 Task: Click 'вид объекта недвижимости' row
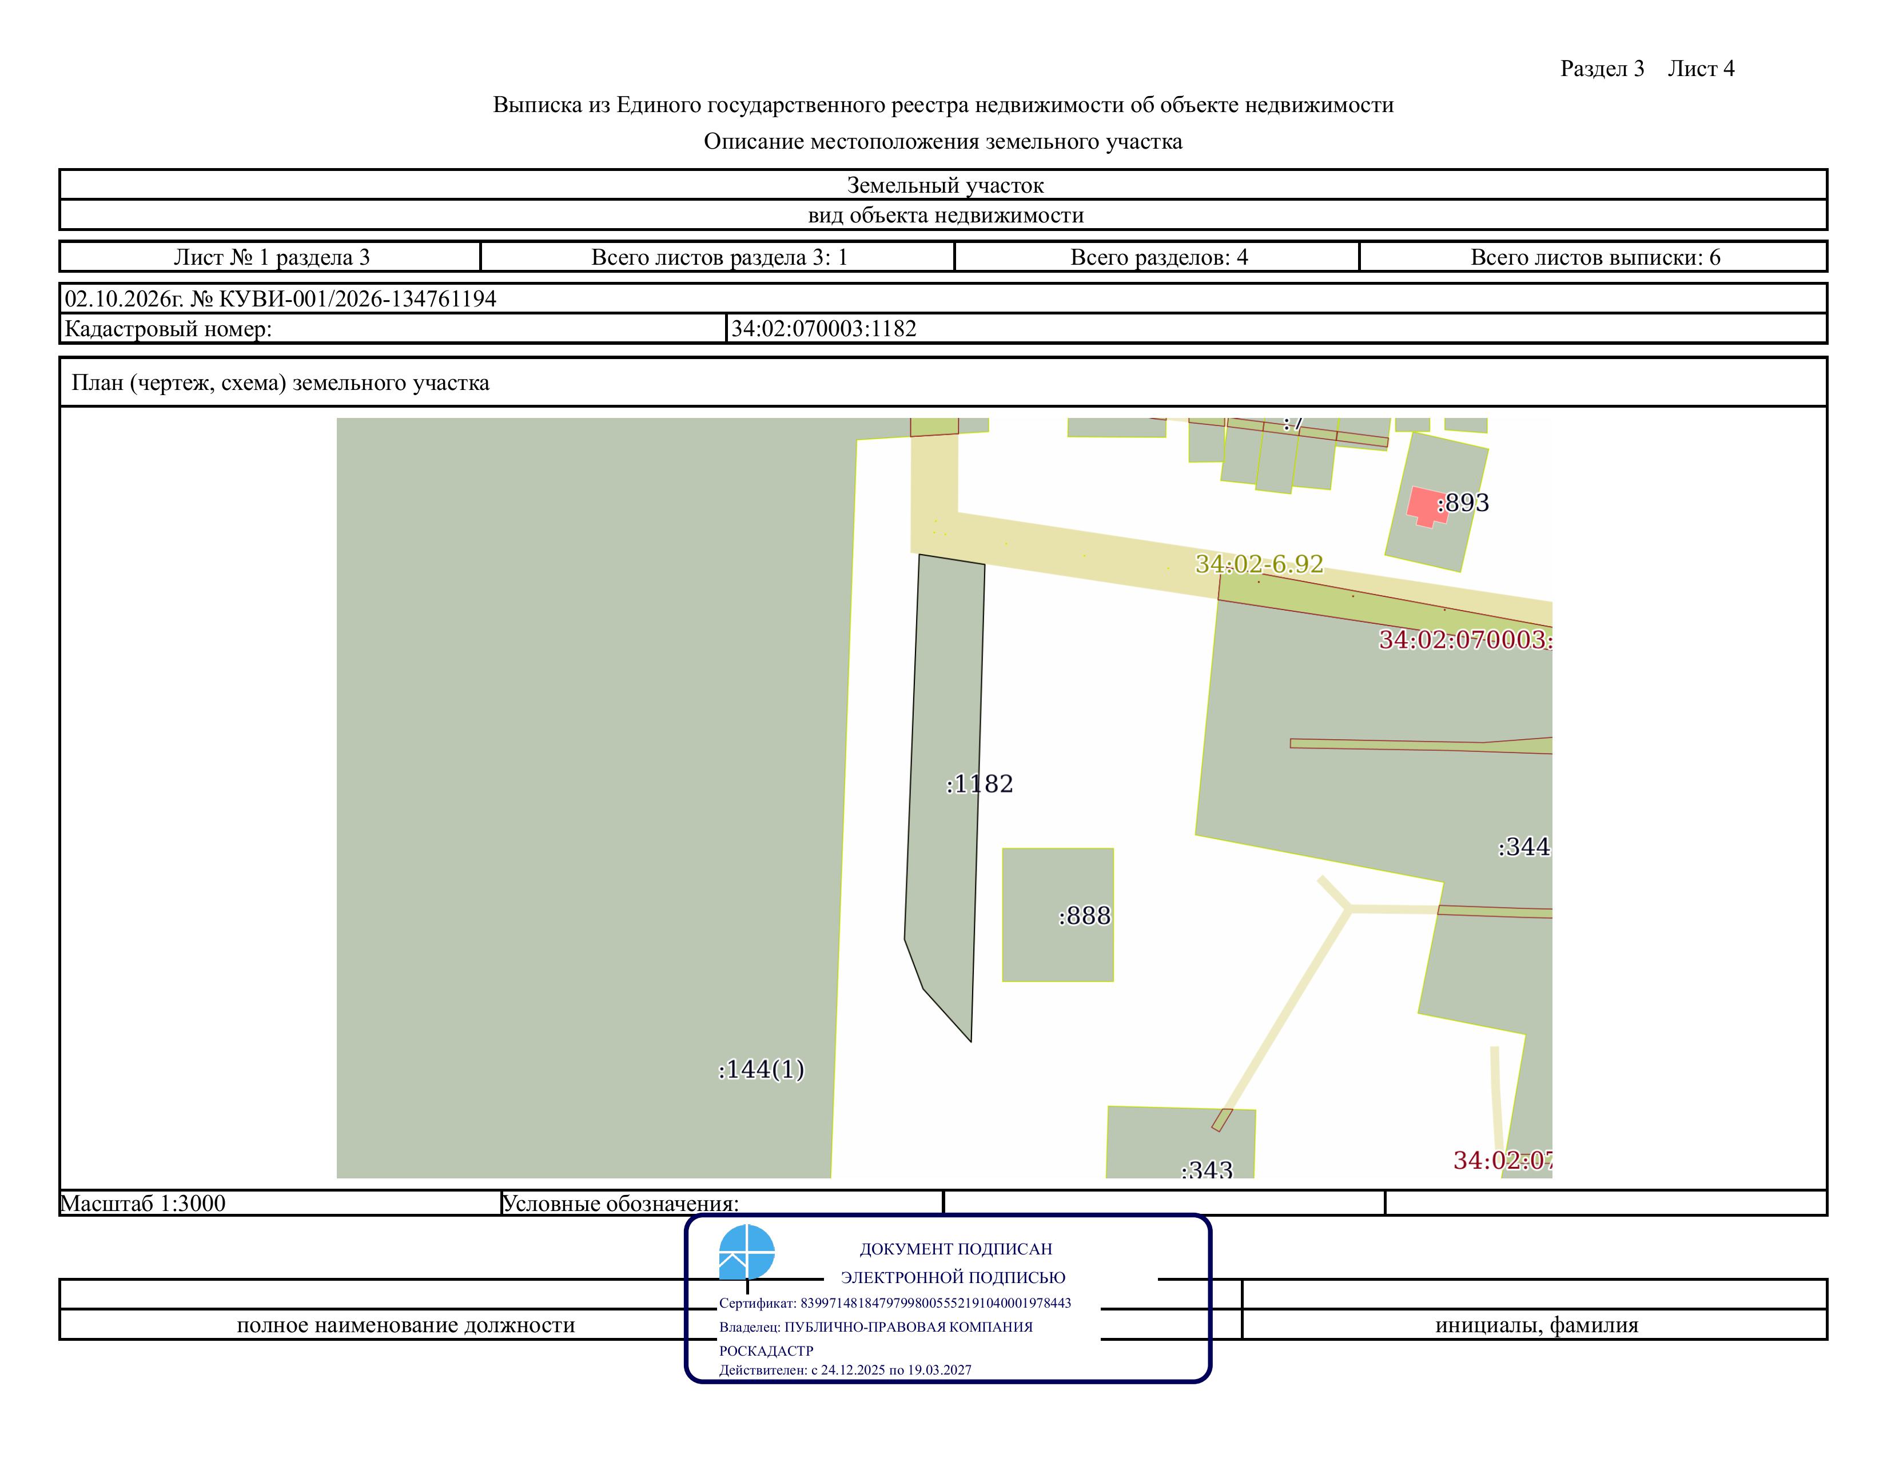[943, 215]
